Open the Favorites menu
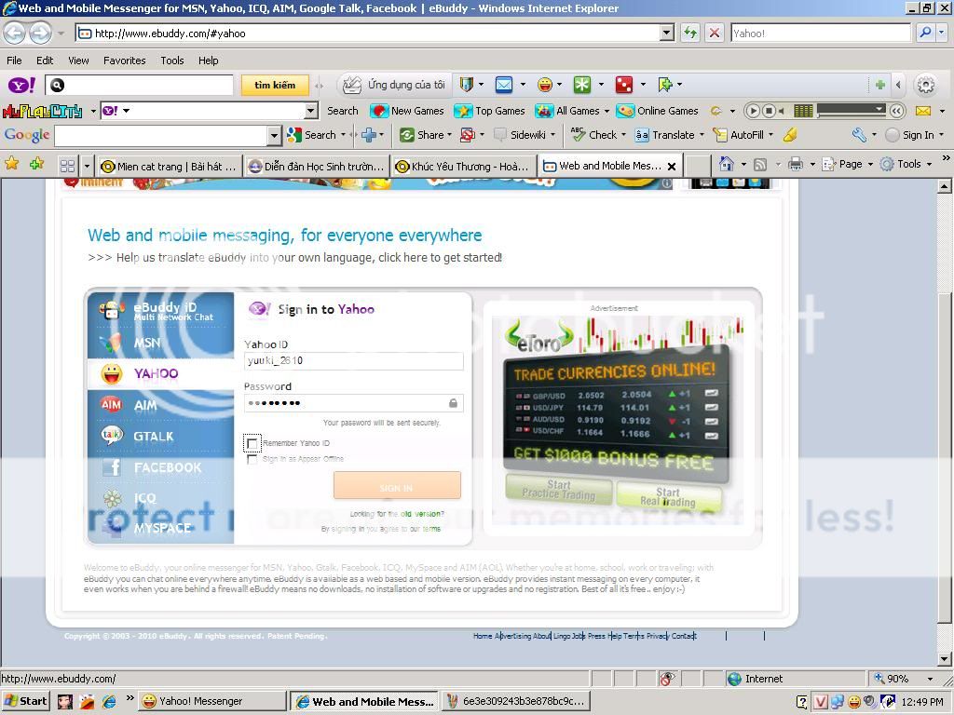This screenshot has width=954, height=715. pos(124,61)
